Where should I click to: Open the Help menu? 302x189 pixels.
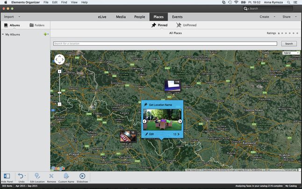pyautogui.click(x=84, y=2)
